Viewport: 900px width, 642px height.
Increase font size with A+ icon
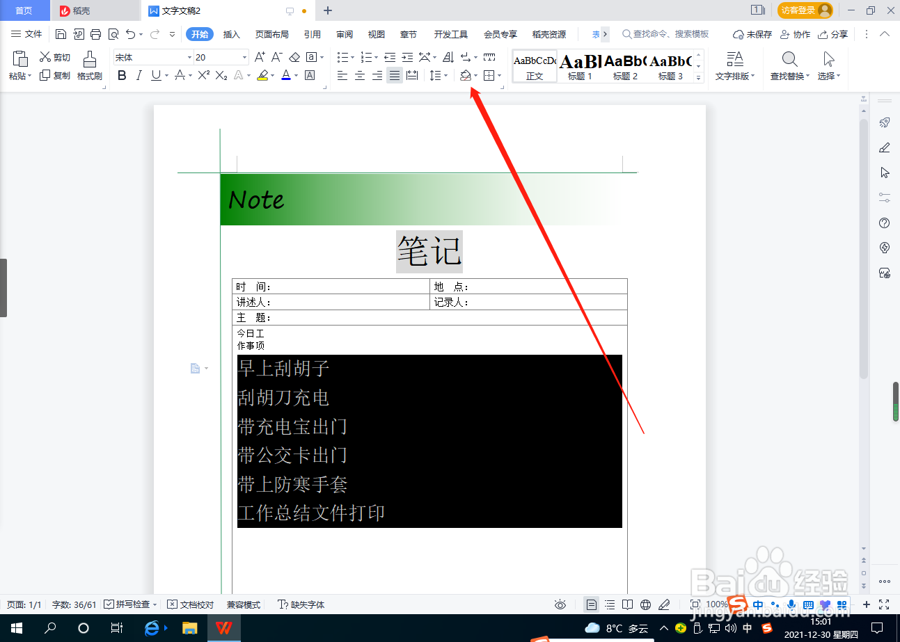(x=260, y=57)
